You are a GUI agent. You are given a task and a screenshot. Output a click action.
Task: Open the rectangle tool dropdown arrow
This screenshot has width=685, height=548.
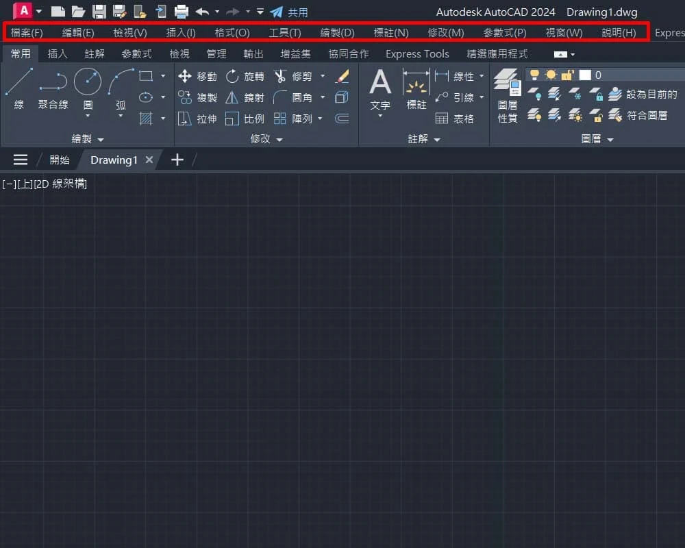[x=163, y=76]
